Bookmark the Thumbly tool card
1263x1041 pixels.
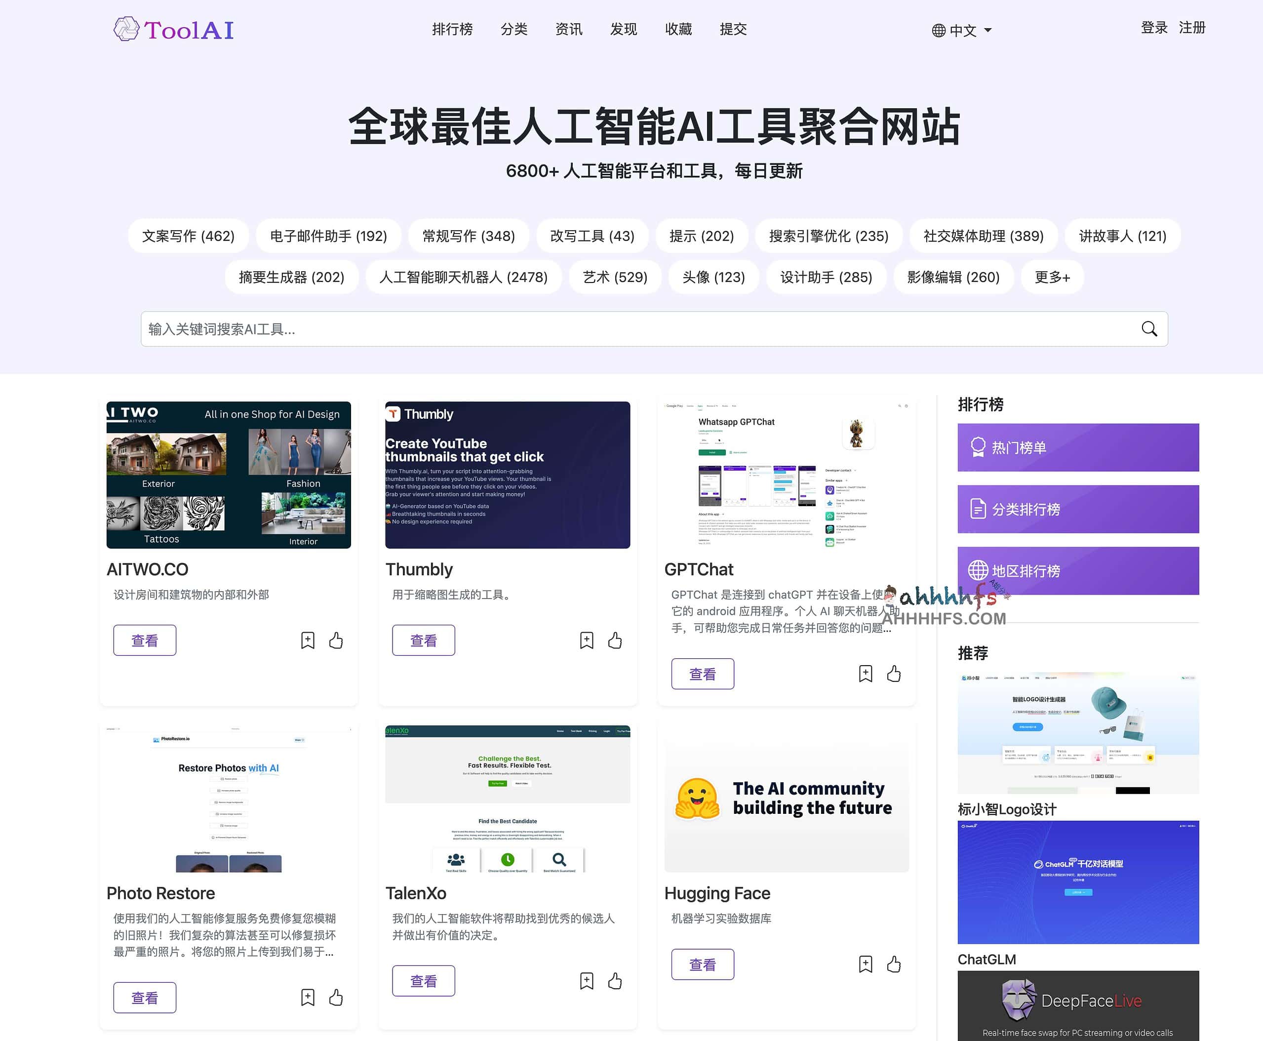pos(586,641)
